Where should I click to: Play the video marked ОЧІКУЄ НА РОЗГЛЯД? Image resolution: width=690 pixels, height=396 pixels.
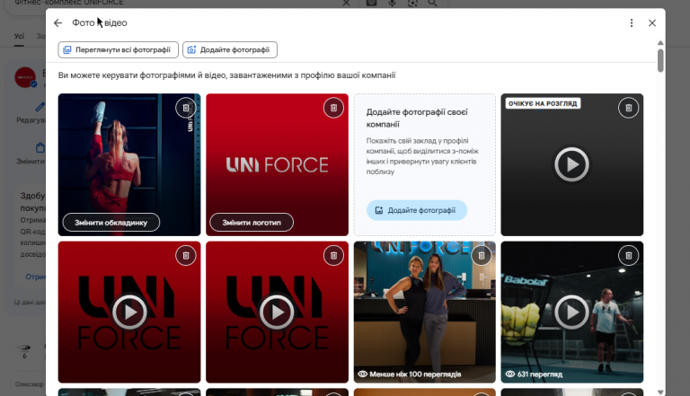571,164
